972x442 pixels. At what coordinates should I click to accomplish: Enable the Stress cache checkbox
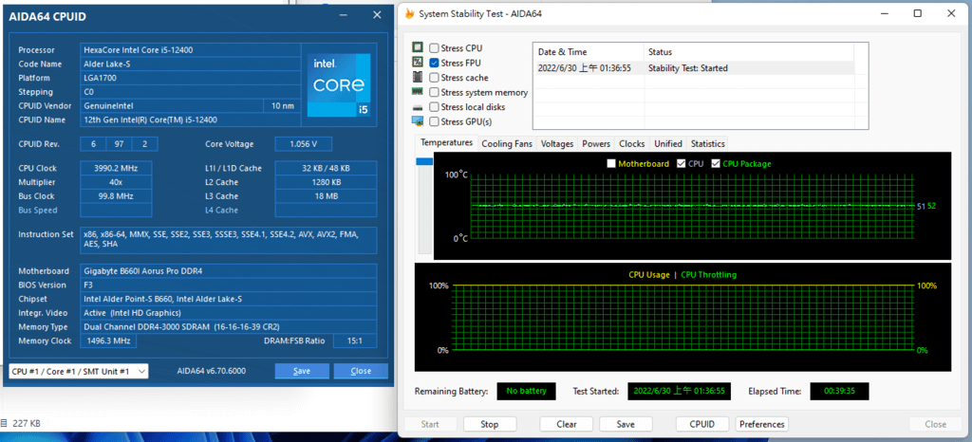[434, 78]
